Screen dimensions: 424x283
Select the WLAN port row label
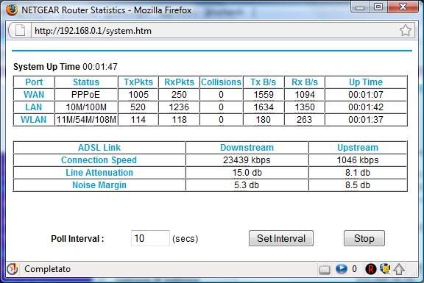click(34, 119)
